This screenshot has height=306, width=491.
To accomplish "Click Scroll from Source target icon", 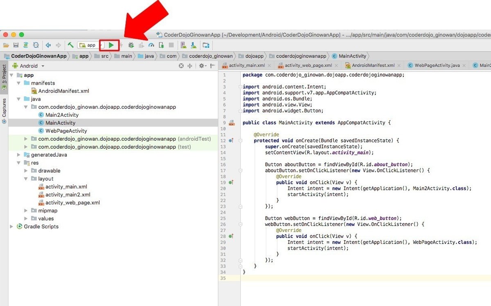I will (x=182, y=66).
